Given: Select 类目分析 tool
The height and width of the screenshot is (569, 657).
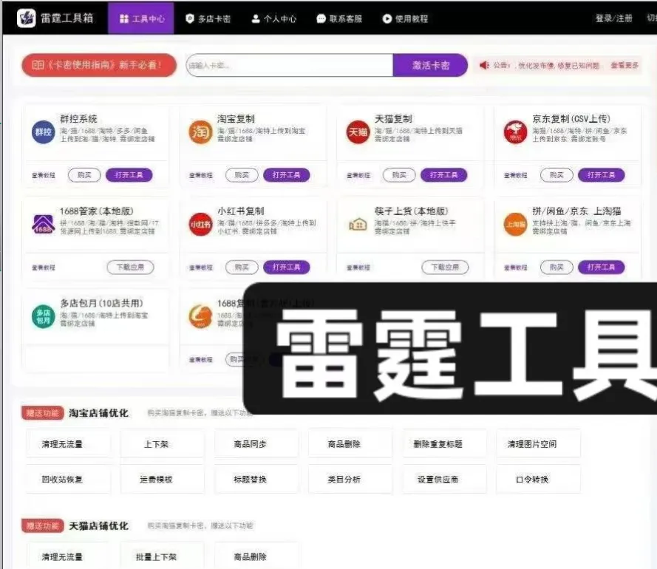Looking at the screenshot, I should click(x=350, y=479).
